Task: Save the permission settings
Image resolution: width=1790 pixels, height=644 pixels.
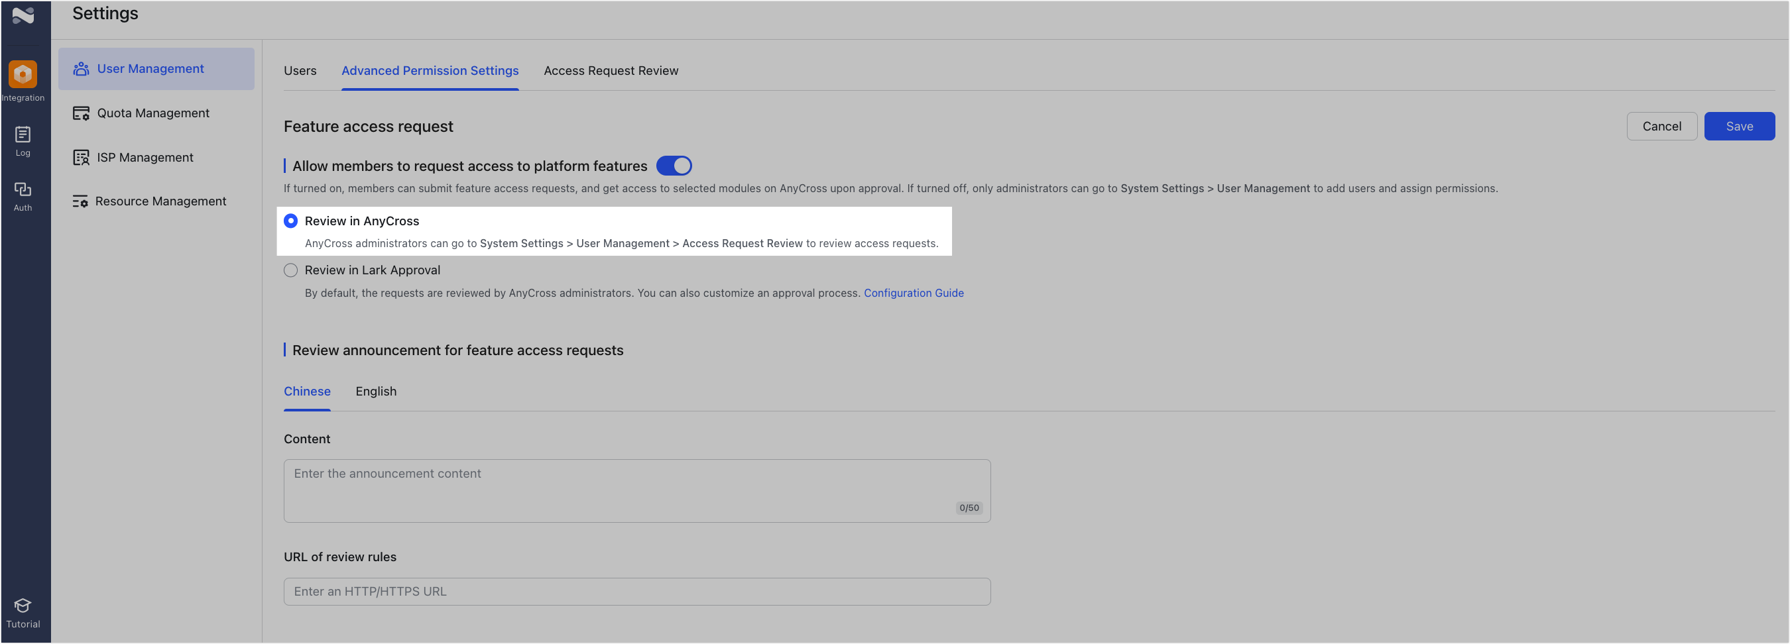Action: [1739, 126]
